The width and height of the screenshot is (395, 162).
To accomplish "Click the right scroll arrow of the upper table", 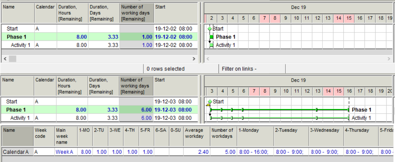I will click(194, 58).
